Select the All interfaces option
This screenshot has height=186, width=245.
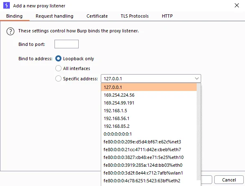point(58,68)
